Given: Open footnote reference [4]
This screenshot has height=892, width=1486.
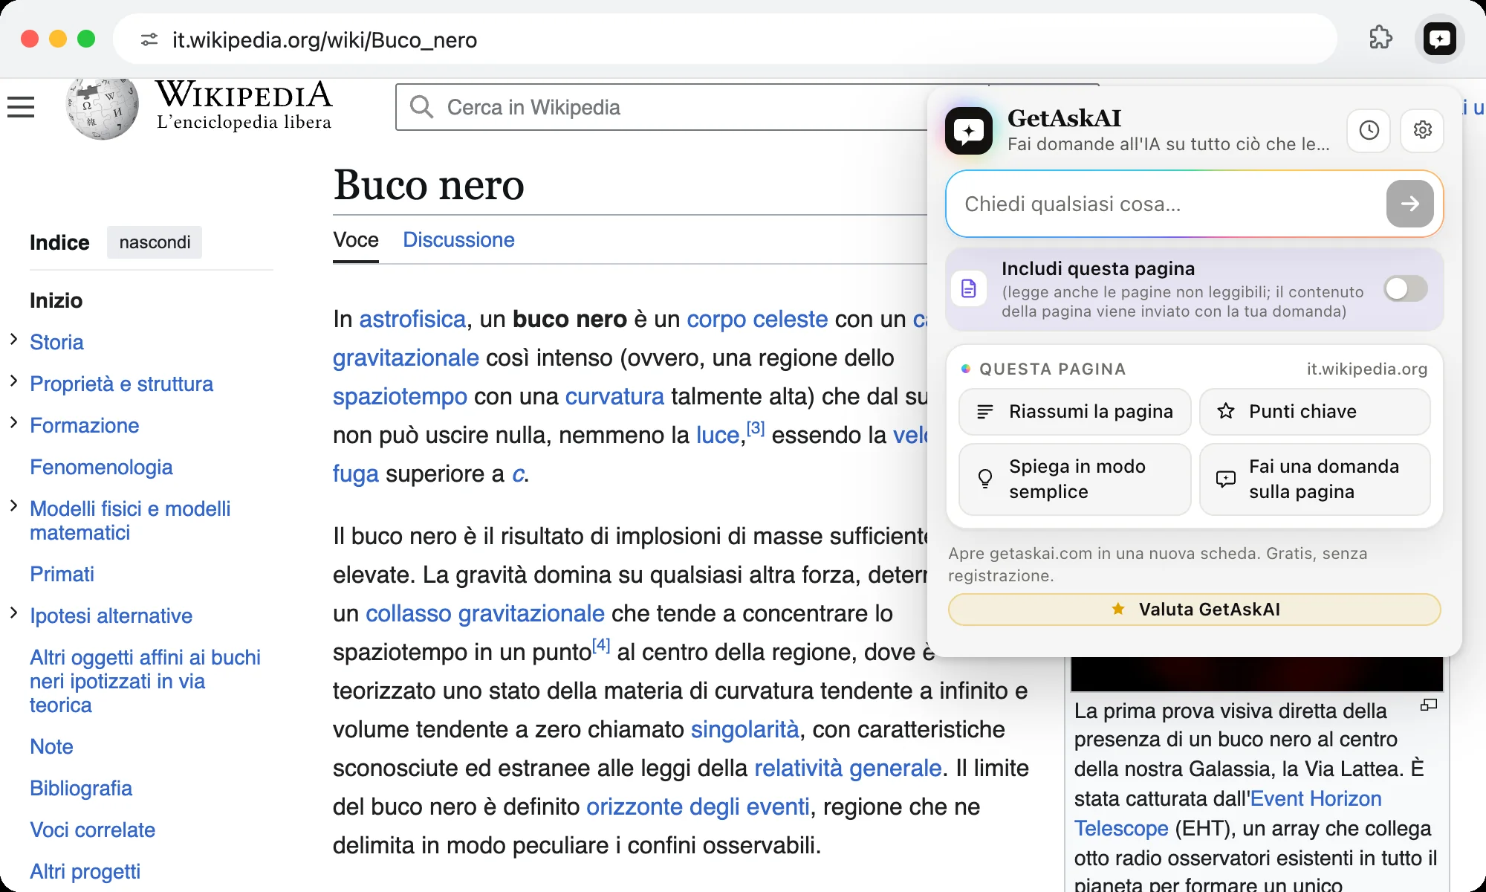Looking at the screenshot, I should [x=600, y=645].
